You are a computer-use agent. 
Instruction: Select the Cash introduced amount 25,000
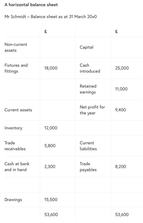[x=122, y=68]
